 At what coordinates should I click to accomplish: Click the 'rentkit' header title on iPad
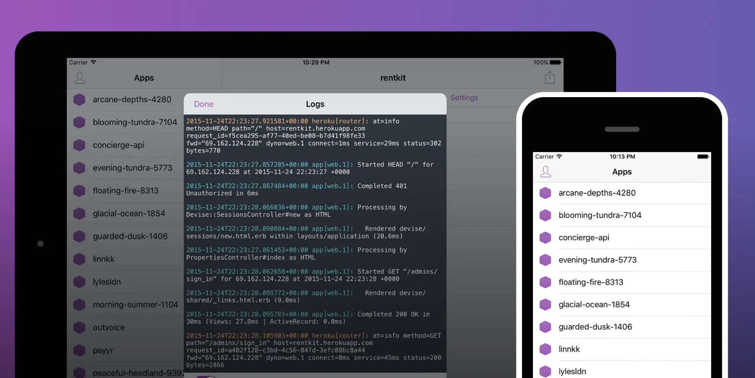click(x=393, y=78)
